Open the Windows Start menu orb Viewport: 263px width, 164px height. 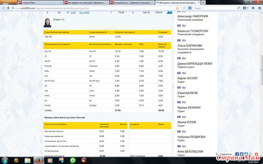tap(5, 161)
